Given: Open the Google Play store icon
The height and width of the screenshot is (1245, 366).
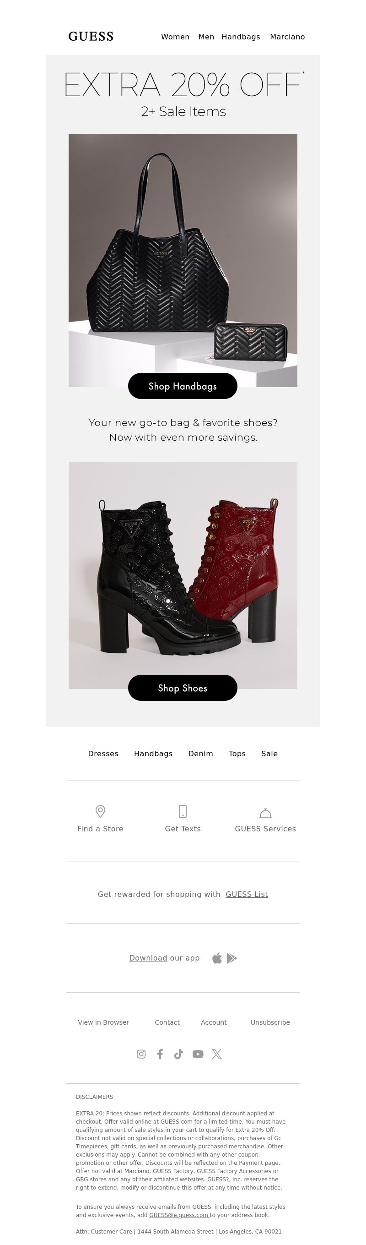Looking at the screenshot, I should [232, 958].
